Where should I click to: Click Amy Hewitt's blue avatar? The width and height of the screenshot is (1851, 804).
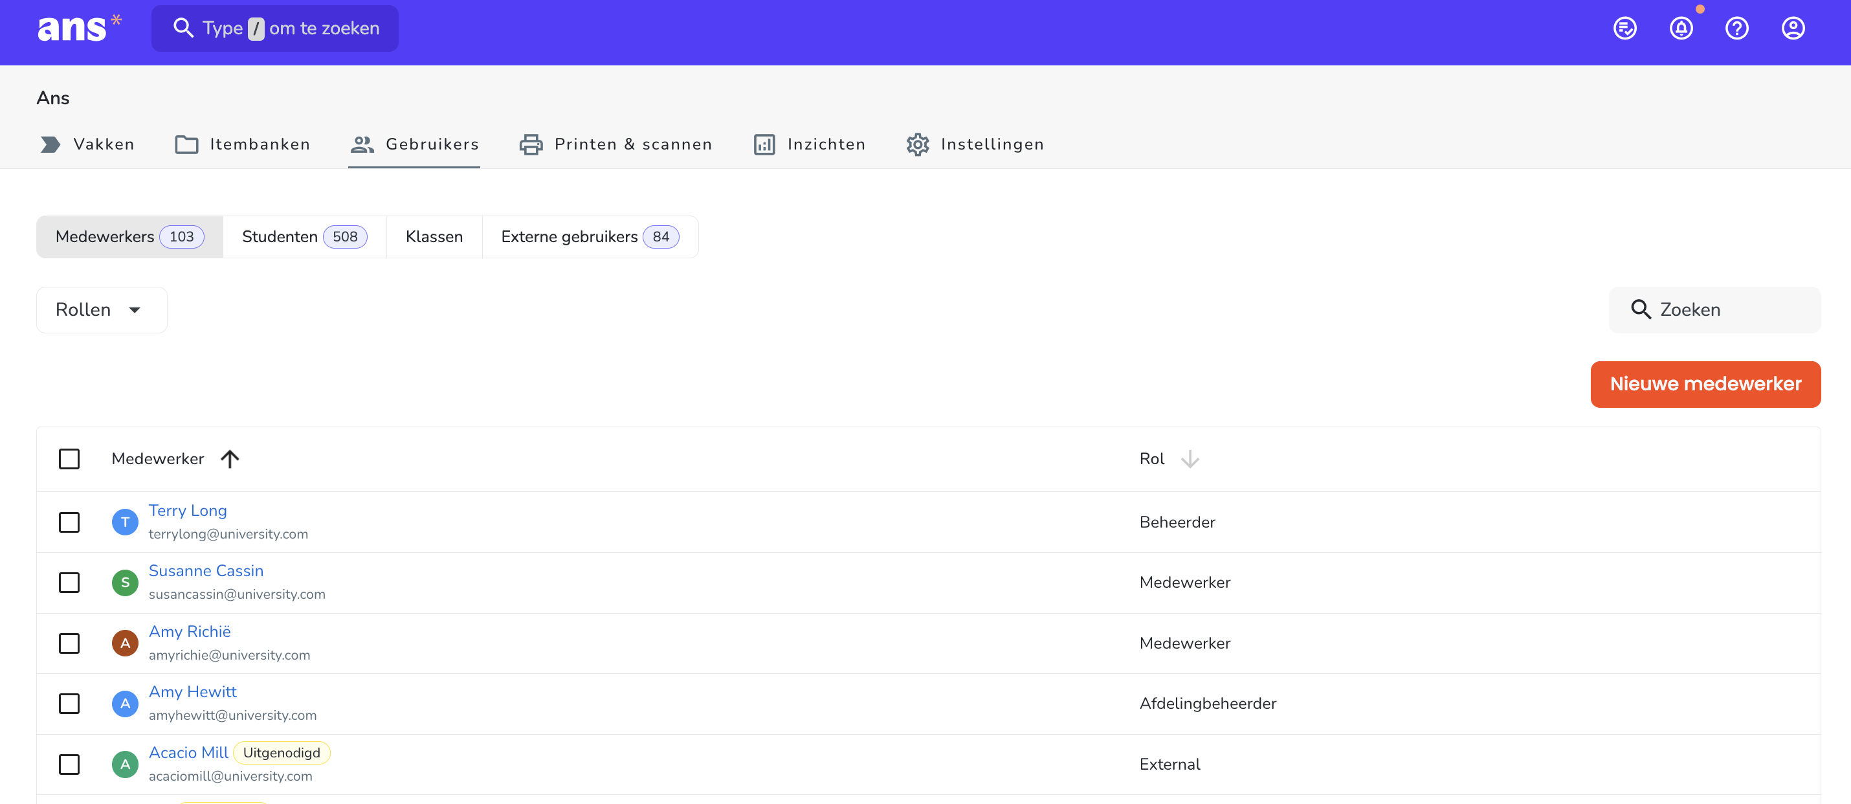[125, 704]
